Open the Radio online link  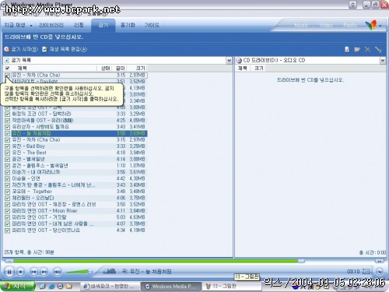coord(350,25)
